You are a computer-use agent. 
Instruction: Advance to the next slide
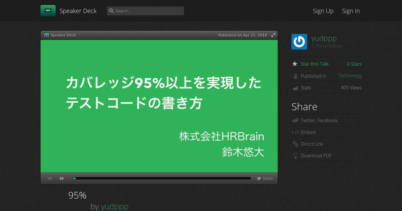(62, 179)
